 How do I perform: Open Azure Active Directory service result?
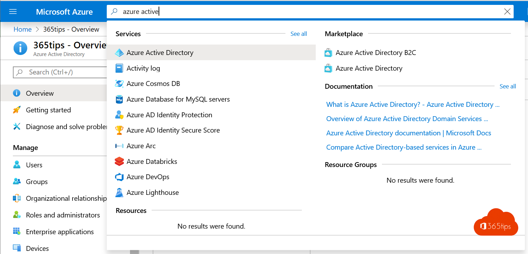pos(211,53)
